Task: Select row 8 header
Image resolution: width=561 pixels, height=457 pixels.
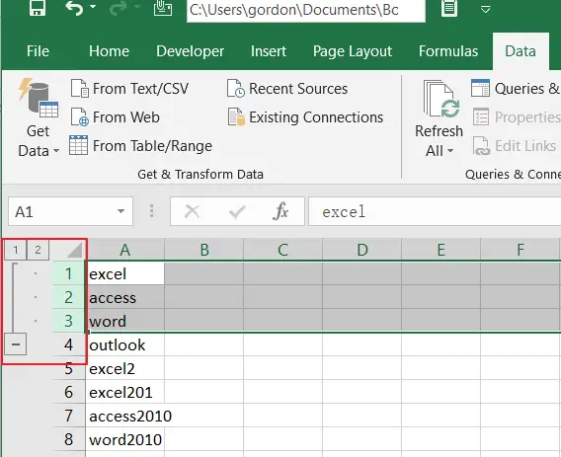Action: click(69, 439)
